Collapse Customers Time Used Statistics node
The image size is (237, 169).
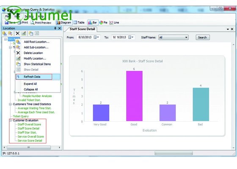11,104
